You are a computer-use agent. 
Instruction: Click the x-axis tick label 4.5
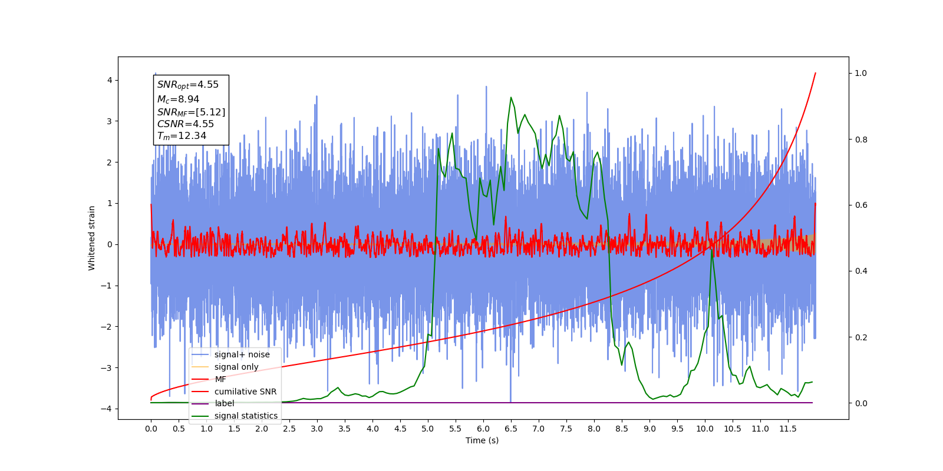400,429
